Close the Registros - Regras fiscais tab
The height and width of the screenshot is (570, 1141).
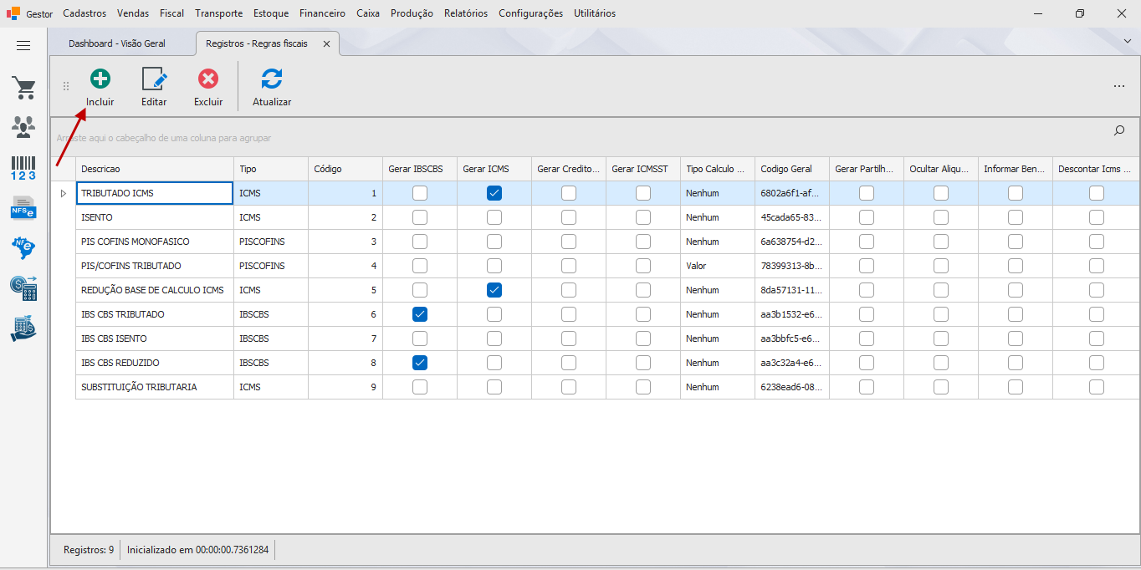[326, 43]
